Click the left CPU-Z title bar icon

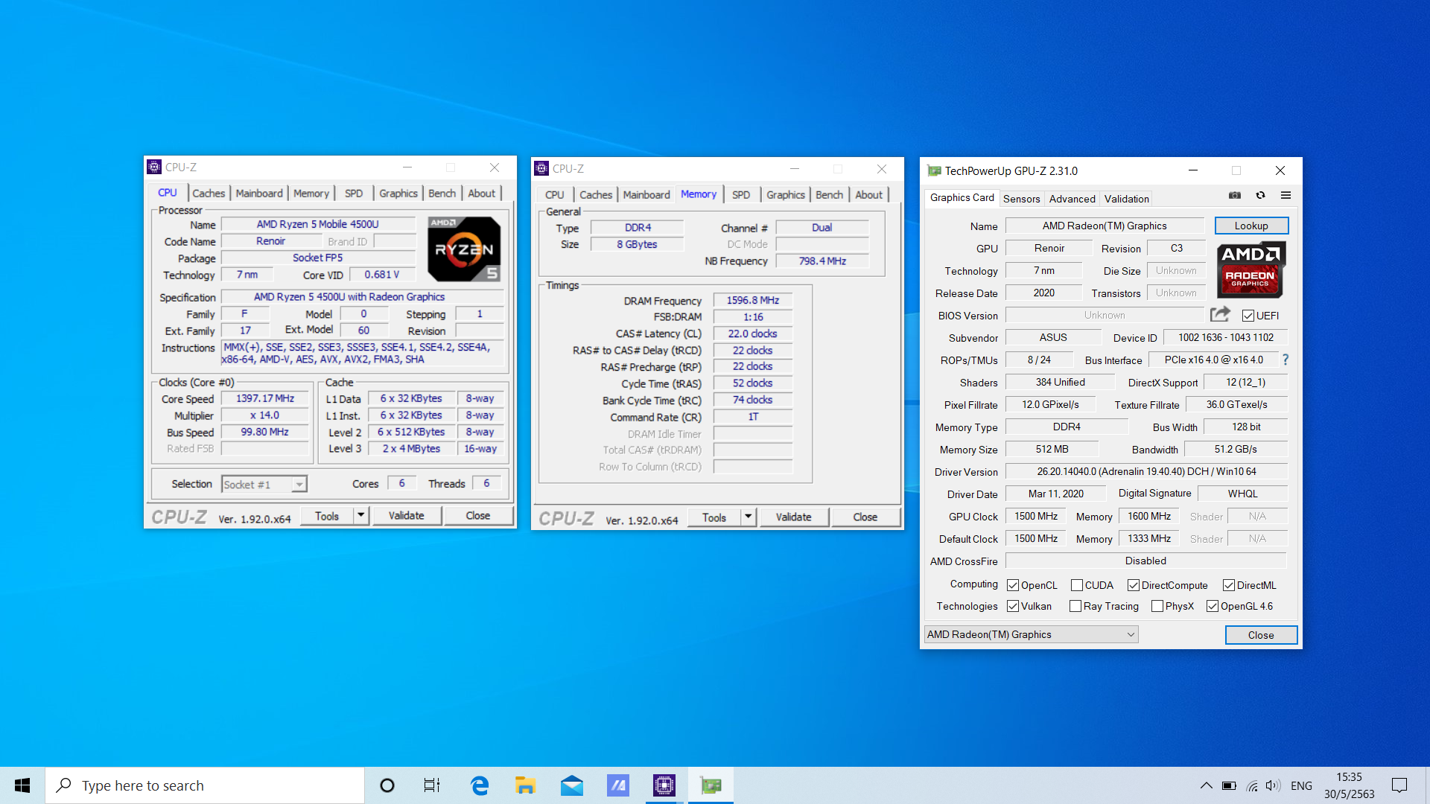[x=154, y=167]
